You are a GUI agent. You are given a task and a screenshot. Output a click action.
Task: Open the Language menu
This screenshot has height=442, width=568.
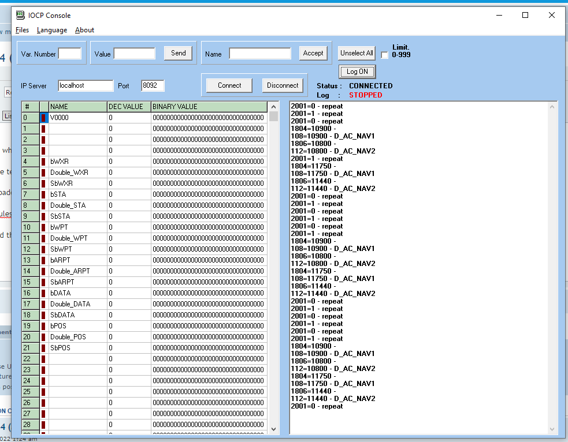click(x=52, y=30)
